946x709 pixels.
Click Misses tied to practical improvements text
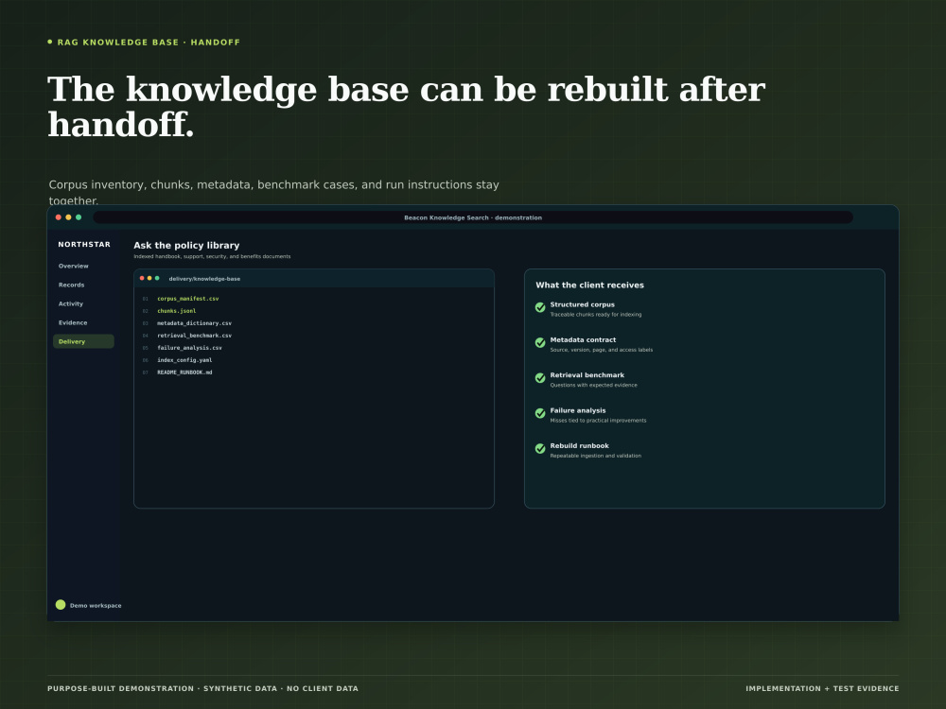point(598,421)
